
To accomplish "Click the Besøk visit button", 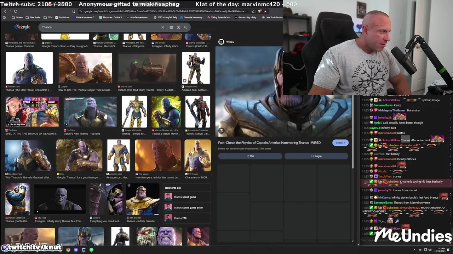I will (340, 143).
